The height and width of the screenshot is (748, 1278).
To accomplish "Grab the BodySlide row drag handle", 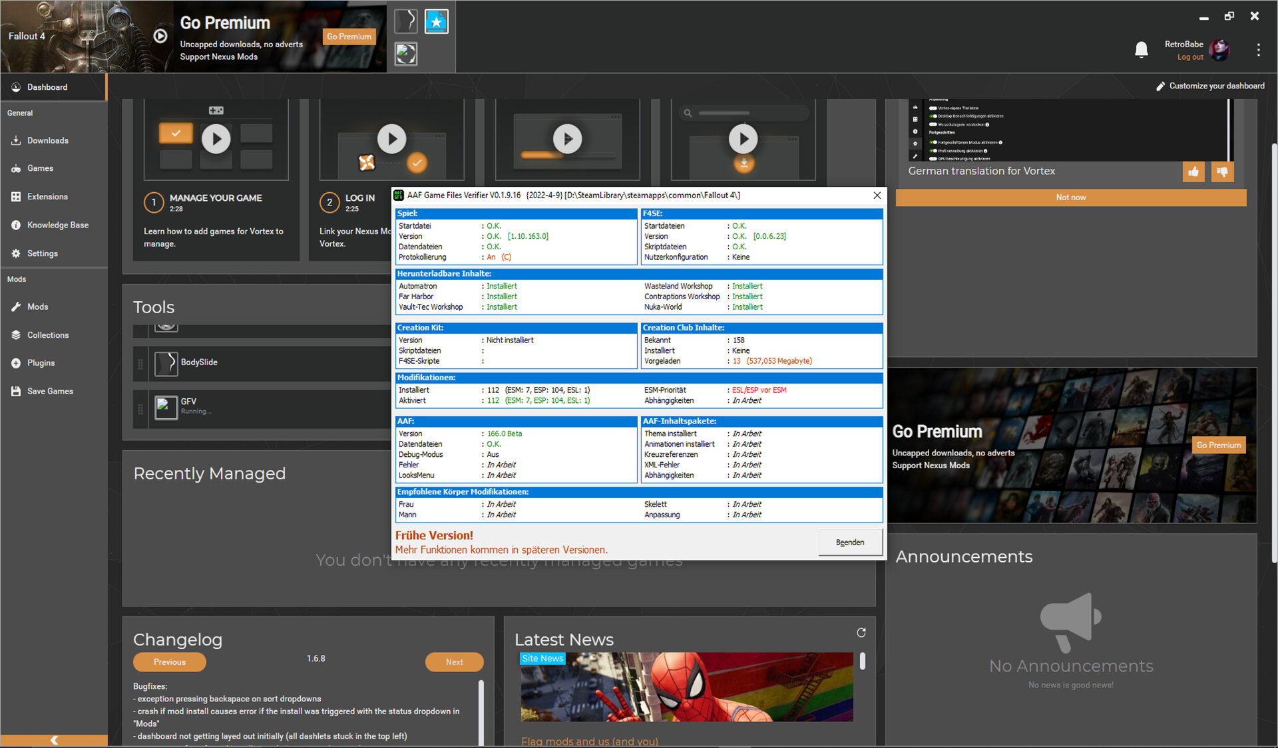I will pyautogui.click(x=140, y=364).
